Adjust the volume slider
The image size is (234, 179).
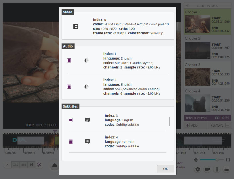pos(212,160)
